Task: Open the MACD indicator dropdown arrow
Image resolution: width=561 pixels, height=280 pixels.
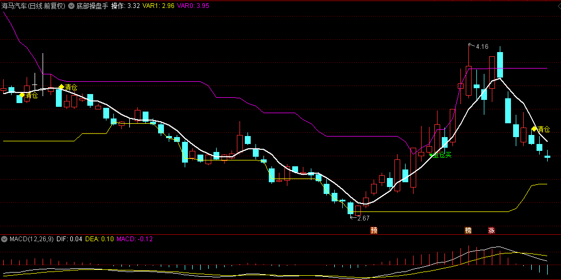Action: pyautogui.click(x=5, y=239)
